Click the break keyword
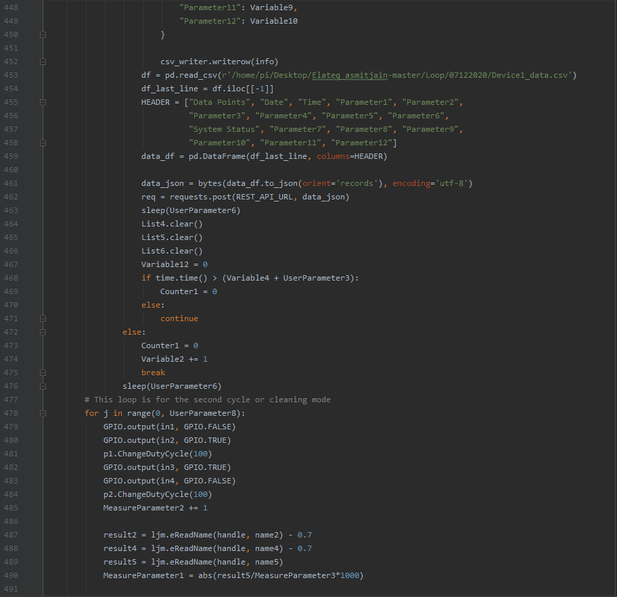617x597 pixels. [153, 373]
